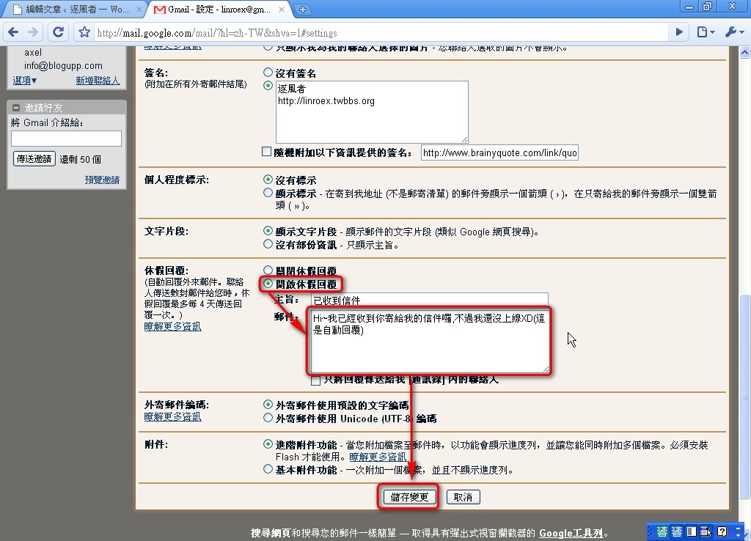
Task: Bookmark this page with the star icon
Action: tap(84, 32)
